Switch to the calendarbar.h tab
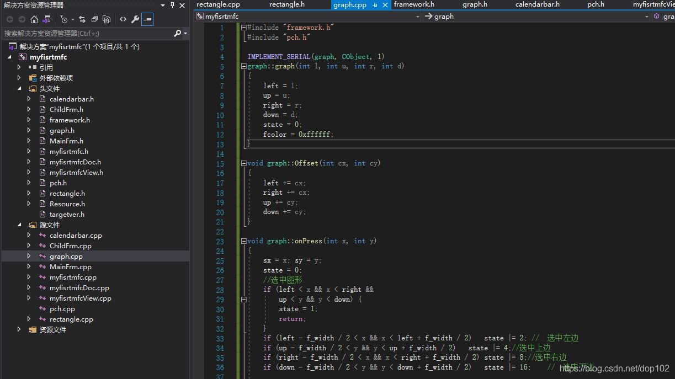 coord(537,4)
